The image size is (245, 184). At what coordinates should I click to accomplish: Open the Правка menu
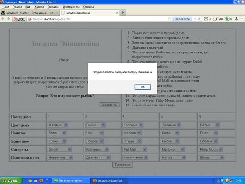click(x=17, y=7)
